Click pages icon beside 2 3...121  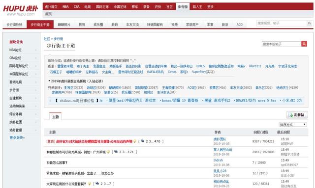[x=116, y=152]
